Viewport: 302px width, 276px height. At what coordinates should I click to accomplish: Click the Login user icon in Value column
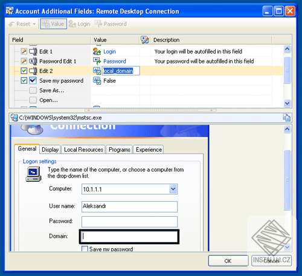click(x=97, y=51)
